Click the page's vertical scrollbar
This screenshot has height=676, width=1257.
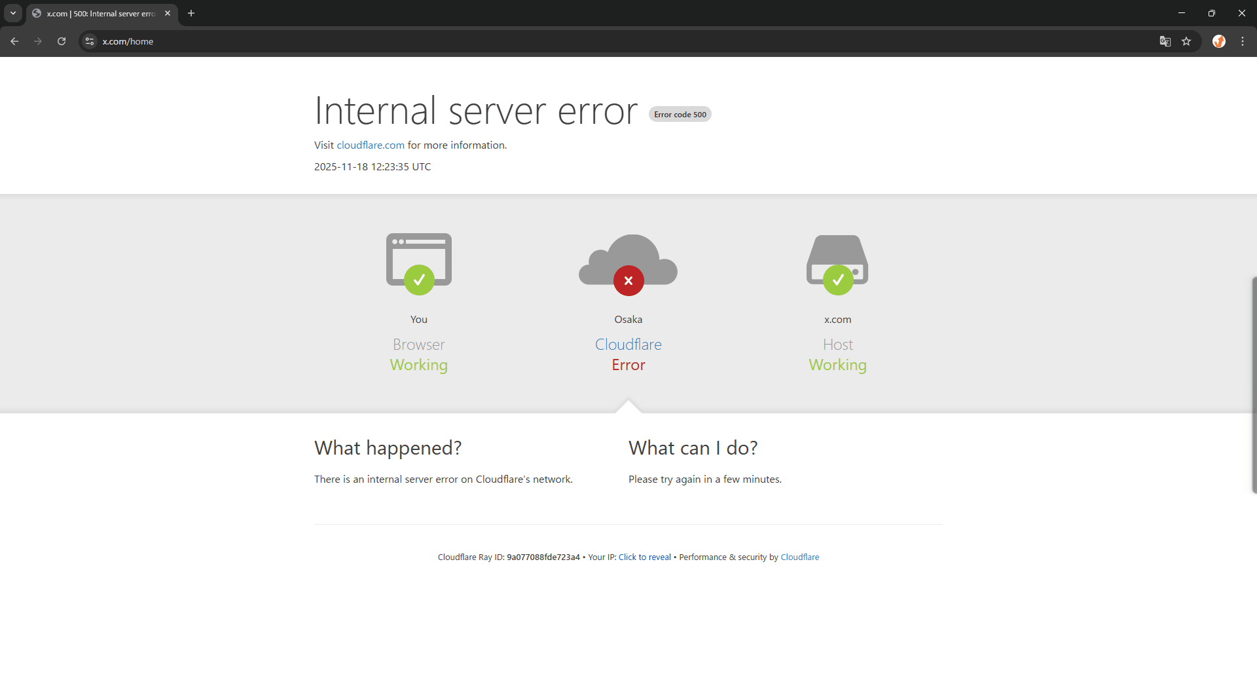click(x=1254, y=385)
